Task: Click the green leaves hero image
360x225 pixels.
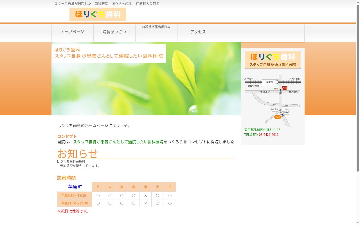Action: coord(146,79)
